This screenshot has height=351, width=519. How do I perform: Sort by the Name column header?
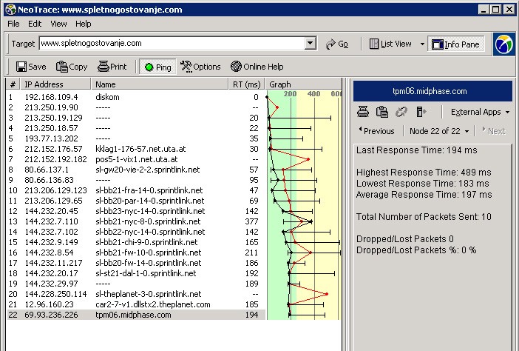160,84
